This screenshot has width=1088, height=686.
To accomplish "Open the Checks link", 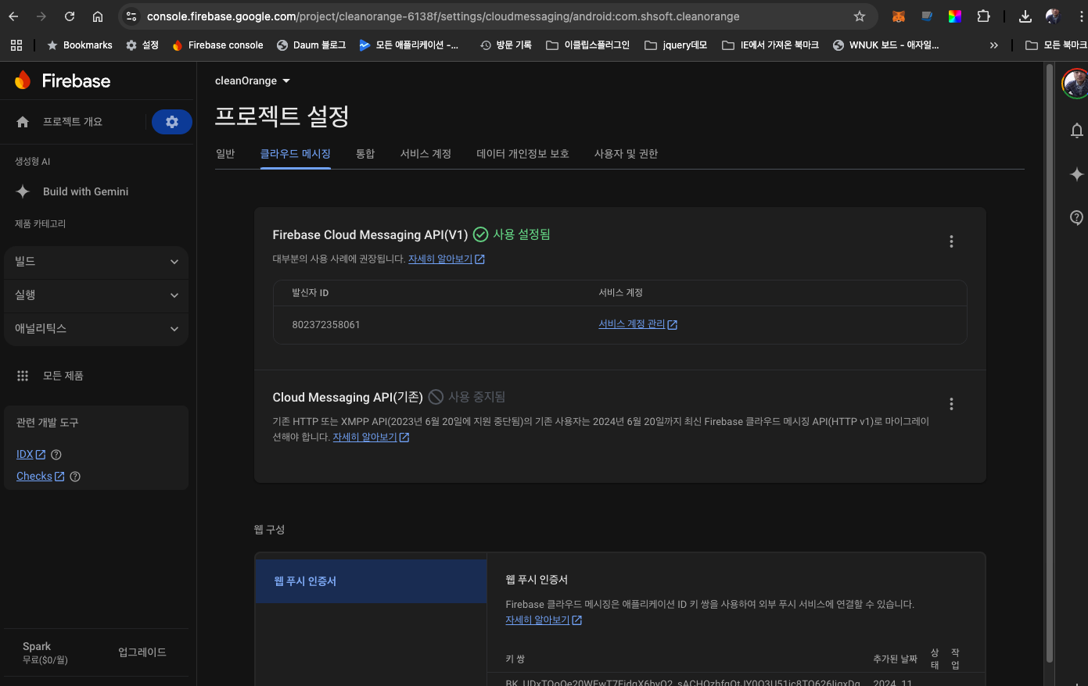I will click(x=40, y=477).
